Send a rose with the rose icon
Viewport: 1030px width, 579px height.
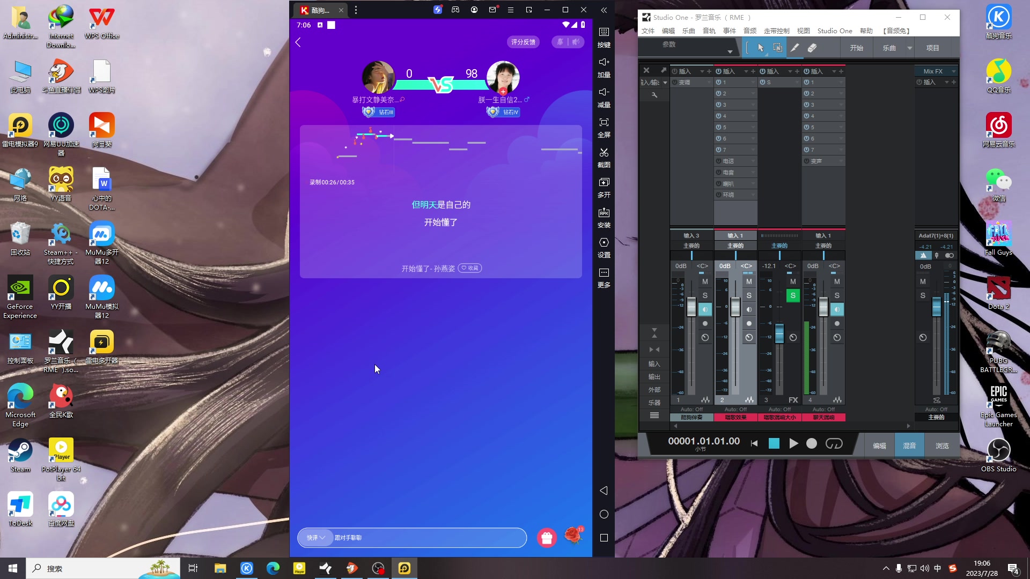(573, 535)
